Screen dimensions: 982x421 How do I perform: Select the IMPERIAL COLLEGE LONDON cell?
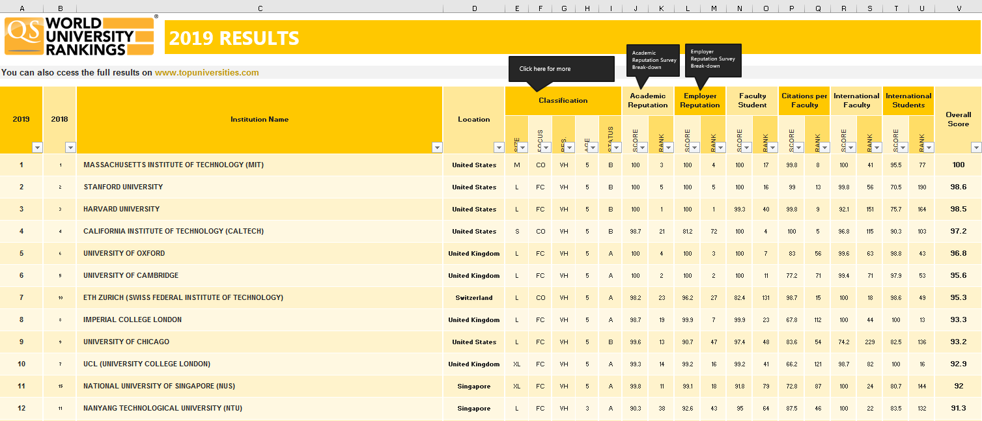(260, 320)
